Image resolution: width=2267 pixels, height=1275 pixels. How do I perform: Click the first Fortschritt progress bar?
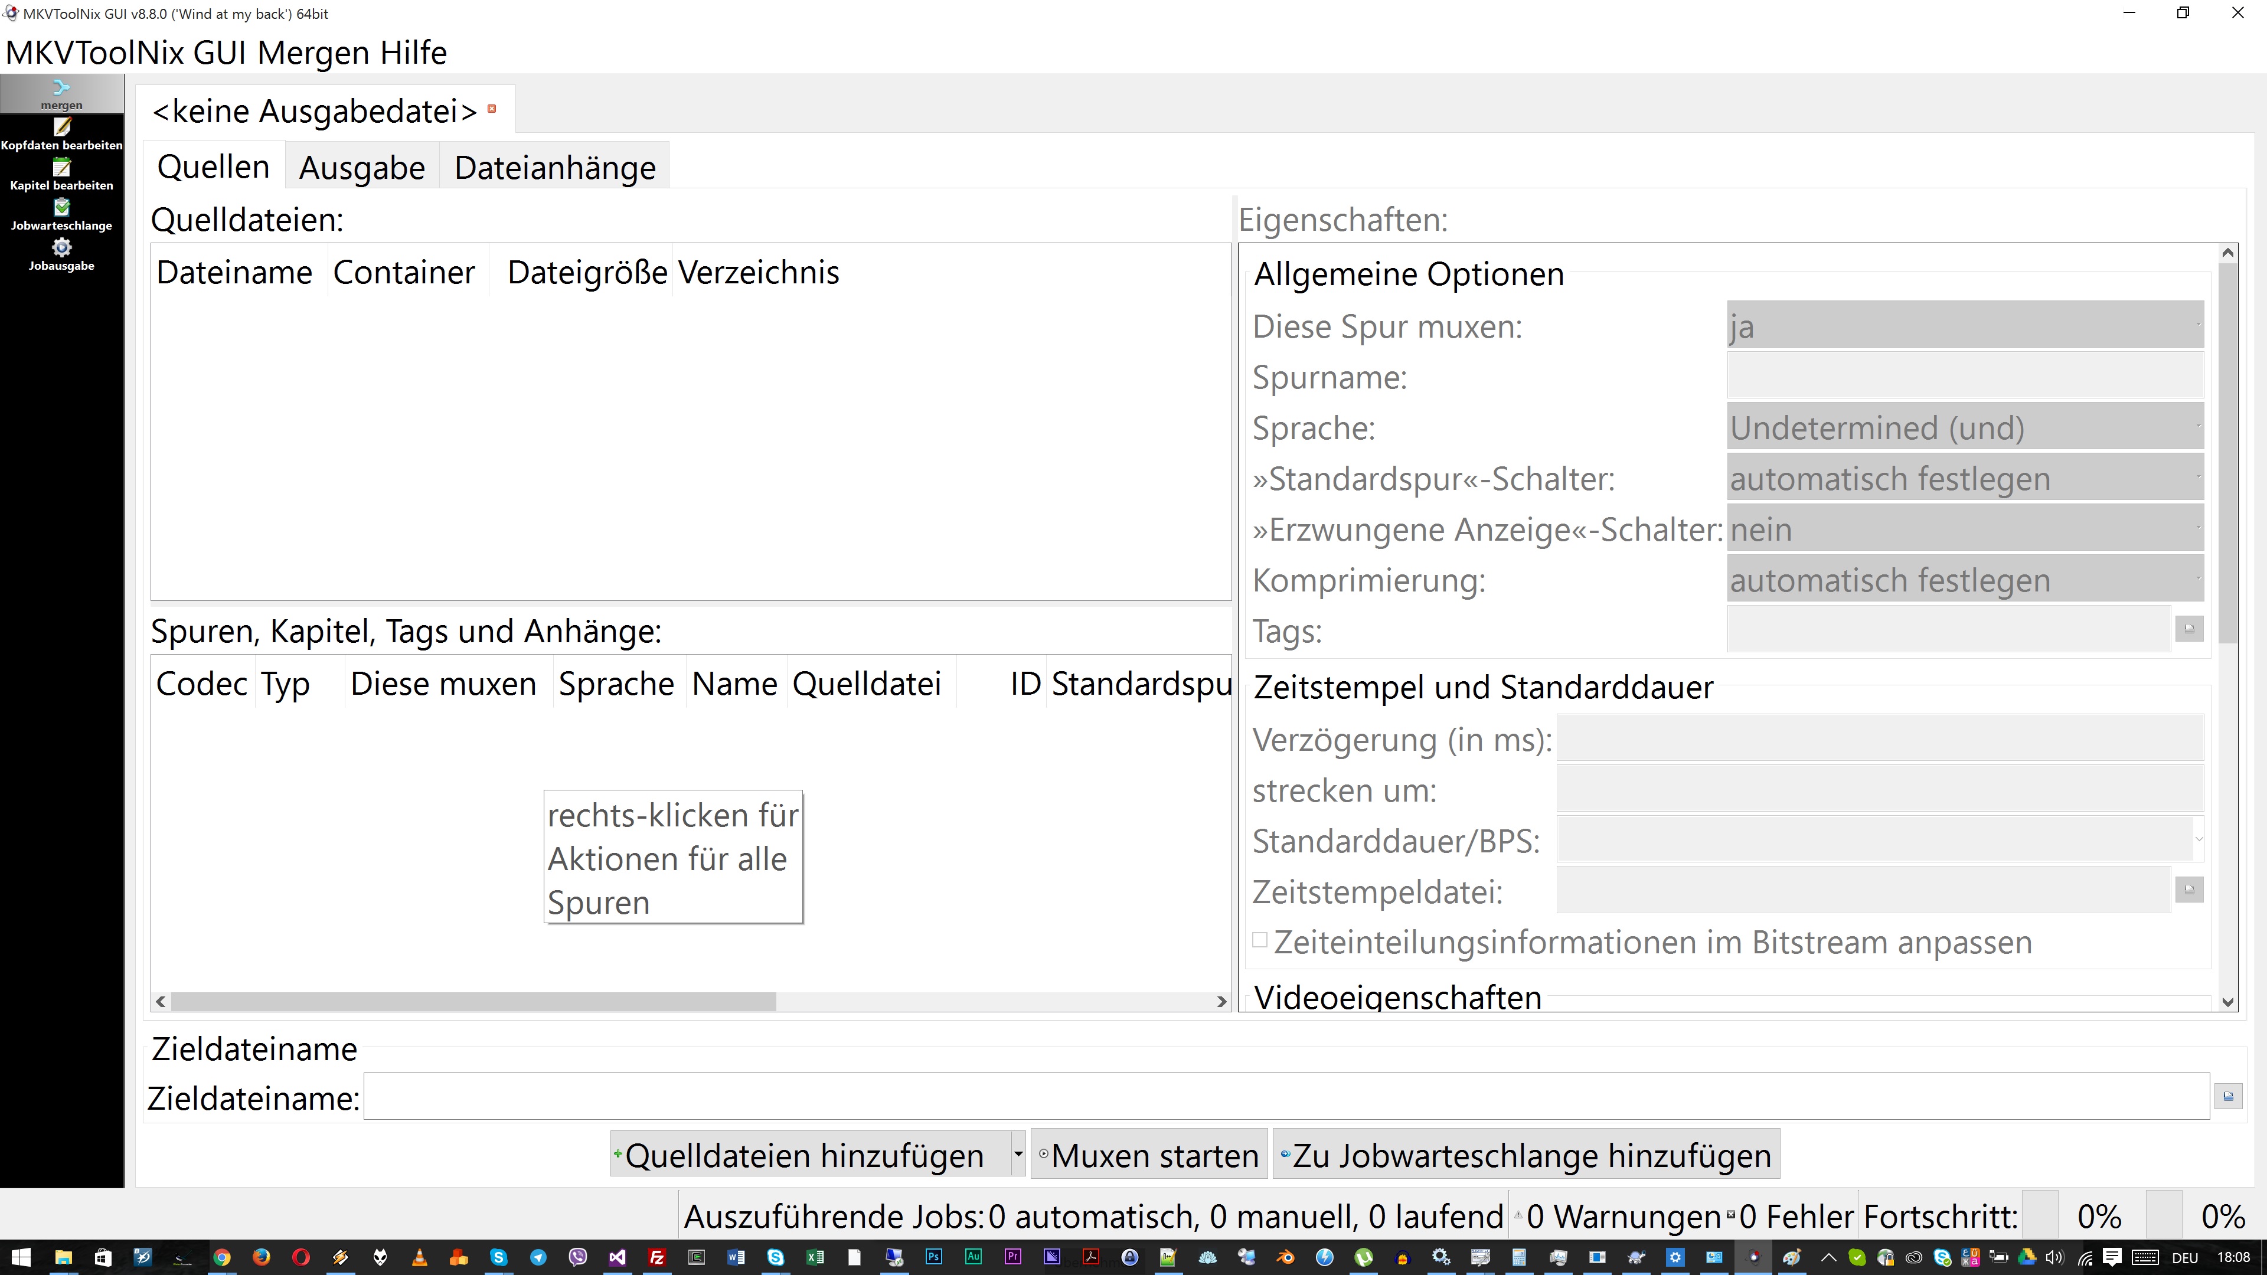[x=2039, y=1214]
